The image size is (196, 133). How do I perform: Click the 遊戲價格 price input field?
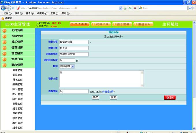coord(74,91)
